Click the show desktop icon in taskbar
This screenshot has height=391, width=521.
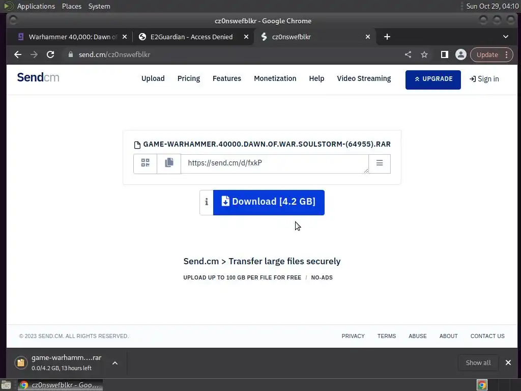(6, 385)
